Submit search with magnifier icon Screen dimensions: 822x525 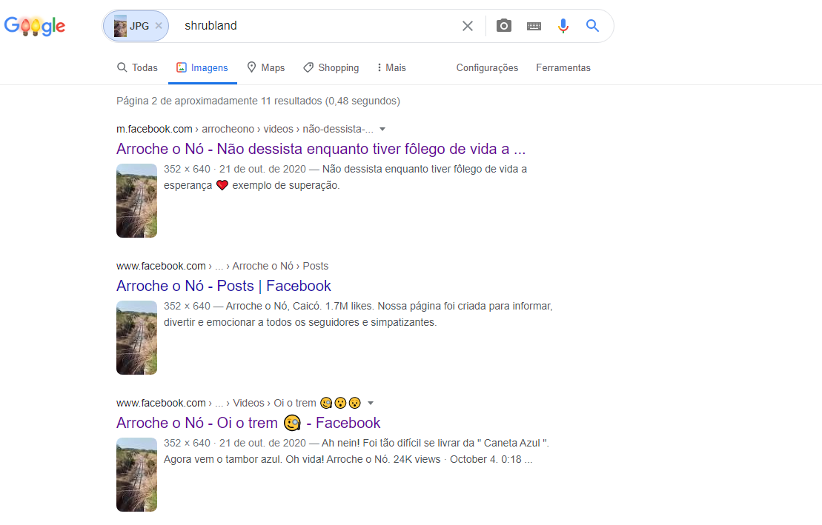[592, 26]
